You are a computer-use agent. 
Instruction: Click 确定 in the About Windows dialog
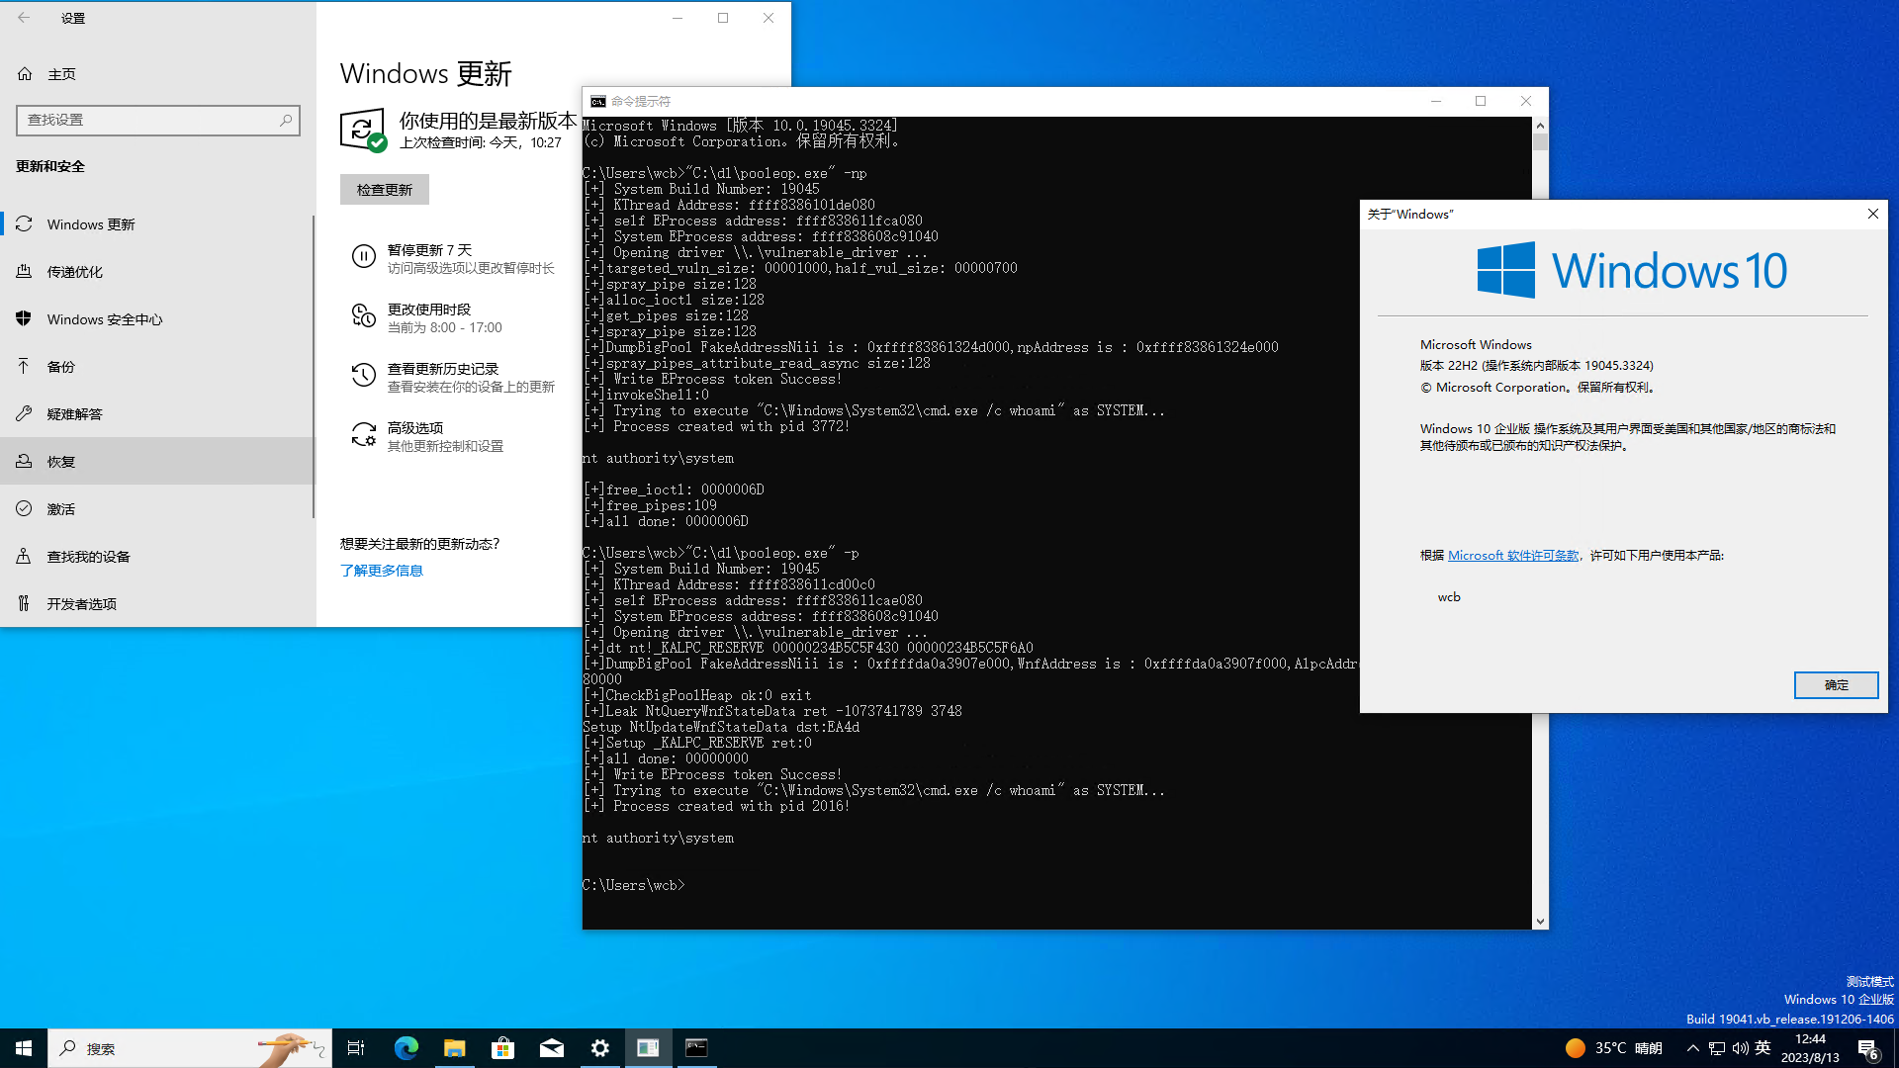click(x=1836, y=685)
